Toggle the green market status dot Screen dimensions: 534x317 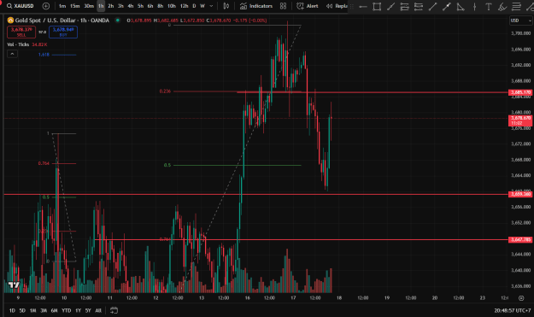click(x=118, y=21)
